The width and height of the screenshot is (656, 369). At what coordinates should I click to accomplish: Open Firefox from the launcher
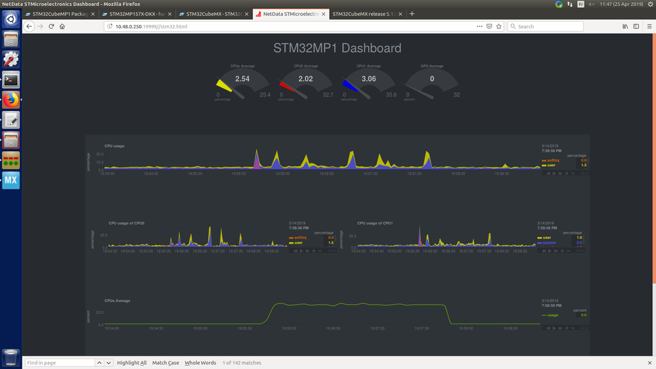(x=11, y=100)
